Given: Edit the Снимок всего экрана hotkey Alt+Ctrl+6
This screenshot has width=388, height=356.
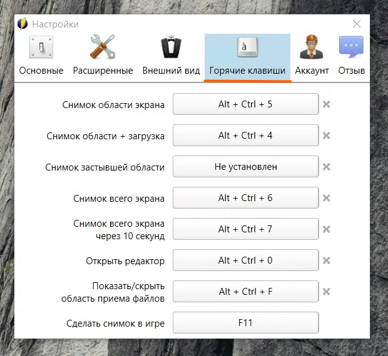Looking at the screenshot, I should tap(245, 198).
